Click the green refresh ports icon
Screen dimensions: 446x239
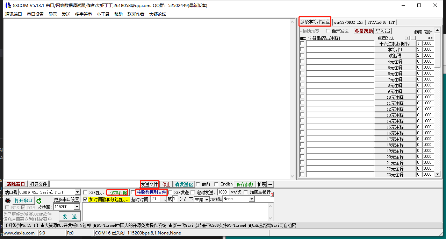(x=39, y=201)
